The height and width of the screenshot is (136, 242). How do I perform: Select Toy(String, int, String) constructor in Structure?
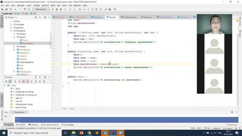24,92
